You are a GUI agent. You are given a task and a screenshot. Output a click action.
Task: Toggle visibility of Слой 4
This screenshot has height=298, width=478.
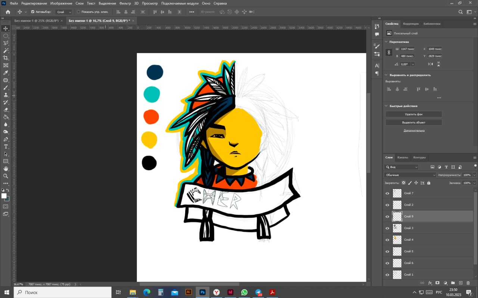[387, 240]
